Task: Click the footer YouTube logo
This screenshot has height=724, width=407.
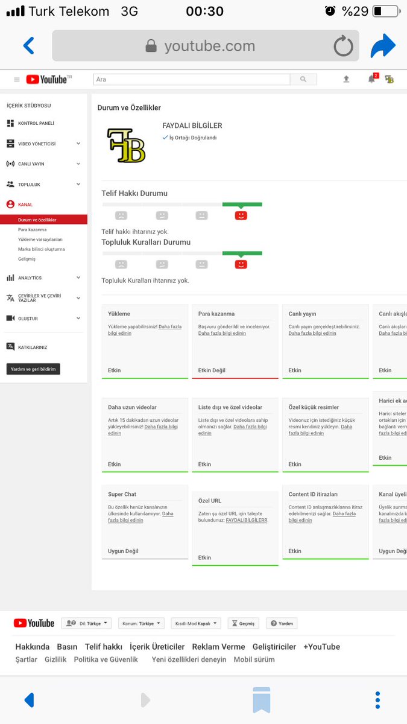Action: pyautogui.click(x=34, y=623)
